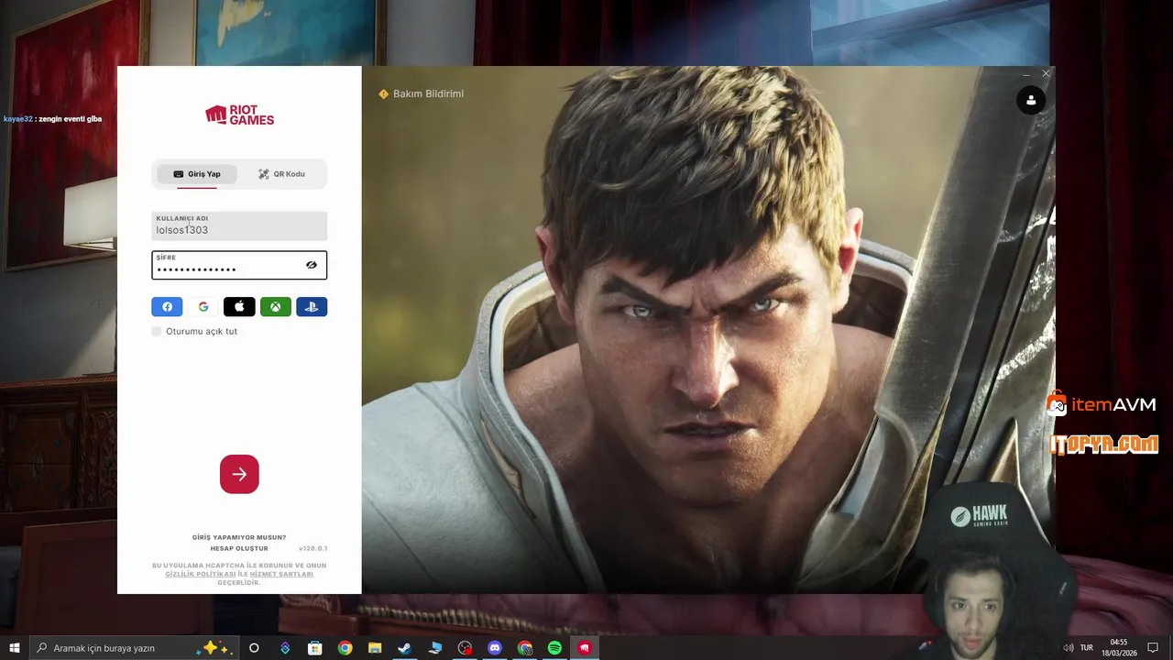The width and height of the screenshot is (1173, 660).
Task: Click the profile icon in Riot client
Action: (x=1031, y=100)
